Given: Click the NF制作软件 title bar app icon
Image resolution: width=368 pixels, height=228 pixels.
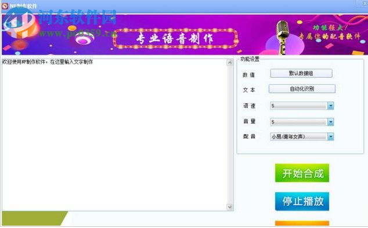Looking at the screenshot, I should tap(5, 6).
